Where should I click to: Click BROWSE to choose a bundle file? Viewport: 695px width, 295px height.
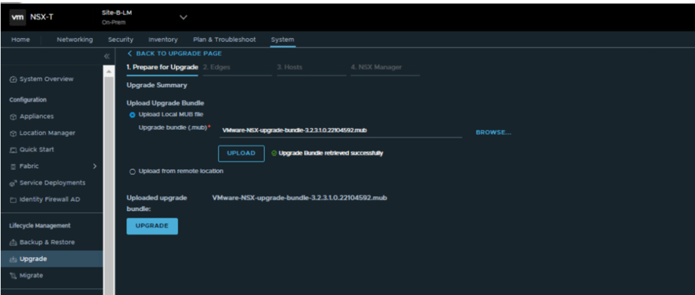pos(493,132)
